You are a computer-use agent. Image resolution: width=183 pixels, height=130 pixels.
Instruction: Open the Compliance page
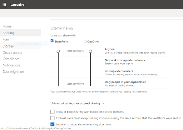point(11,59)
